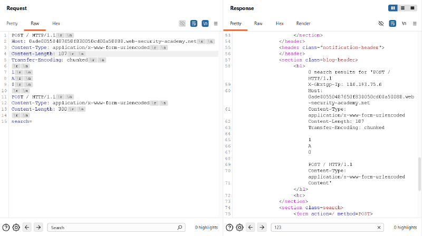
Task: Switch Request view to Pretty tab
Action: point(12,24)
